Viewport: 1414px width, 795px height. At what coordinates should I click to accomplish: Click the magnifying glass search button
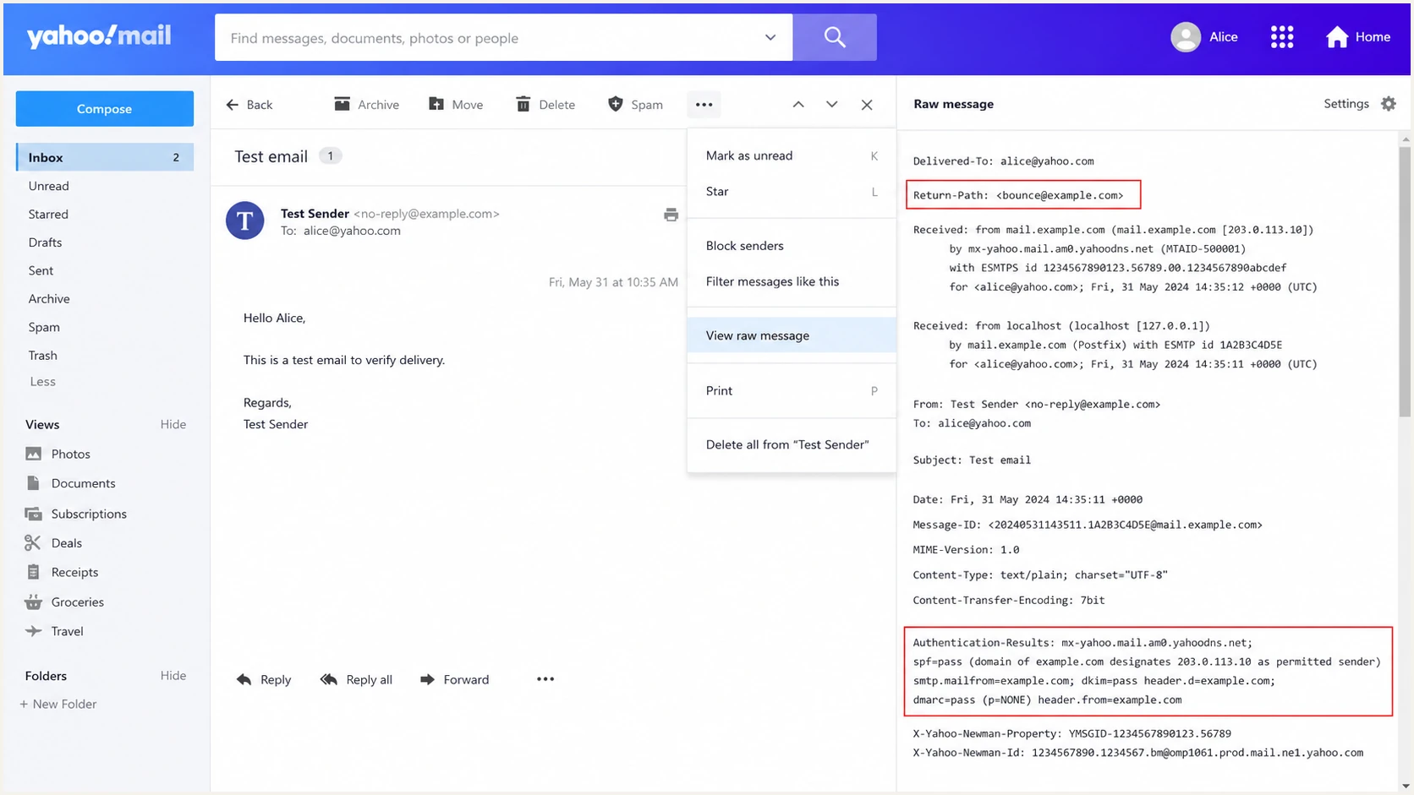pyautogui.click(x=835, y=37)
